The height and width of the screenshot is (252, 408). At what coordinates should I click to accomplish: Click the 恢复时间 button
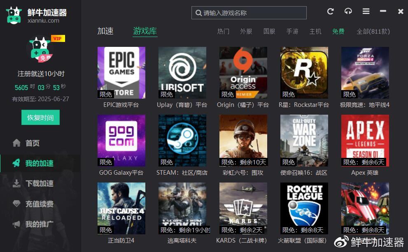40,118
